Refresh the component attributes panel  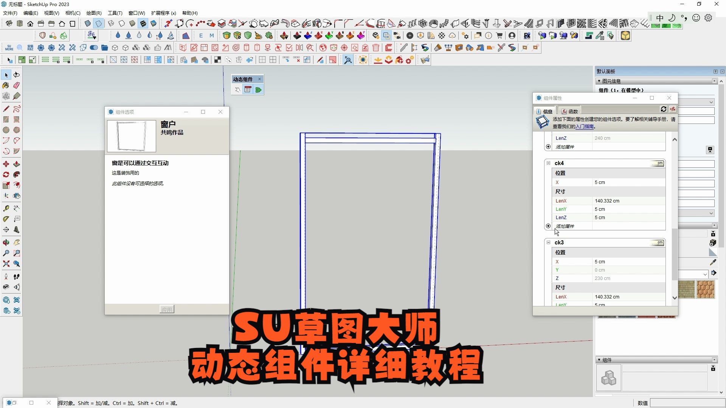click(663, 109)
